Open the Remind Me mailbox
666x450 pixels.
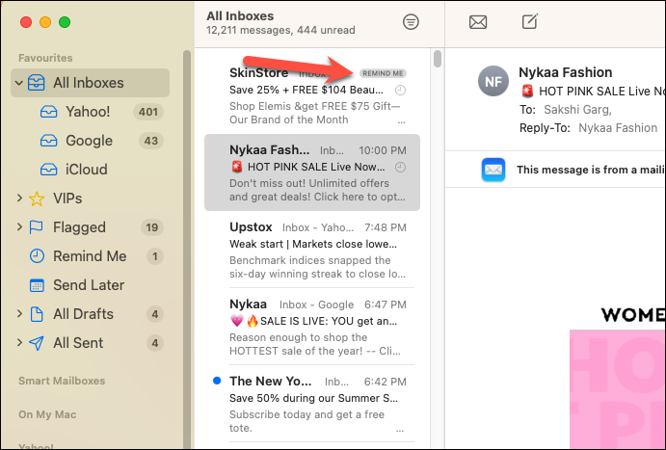pos(90,256)
